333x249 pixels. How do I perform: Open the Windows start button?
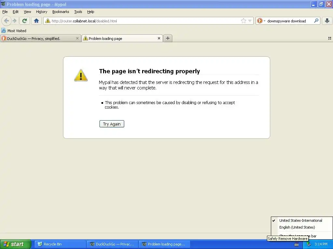[x=15, y=244]
